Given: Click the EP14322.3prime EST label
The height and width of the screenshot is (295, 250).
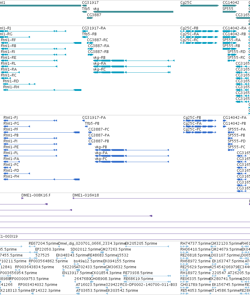Looking at the screenshot, I should coord(46,291).
